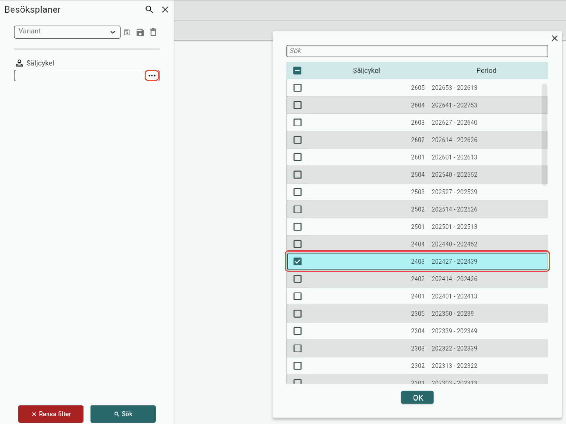
Task: Toggle the select-all checkbox in table header
Action: click(297, 70)
